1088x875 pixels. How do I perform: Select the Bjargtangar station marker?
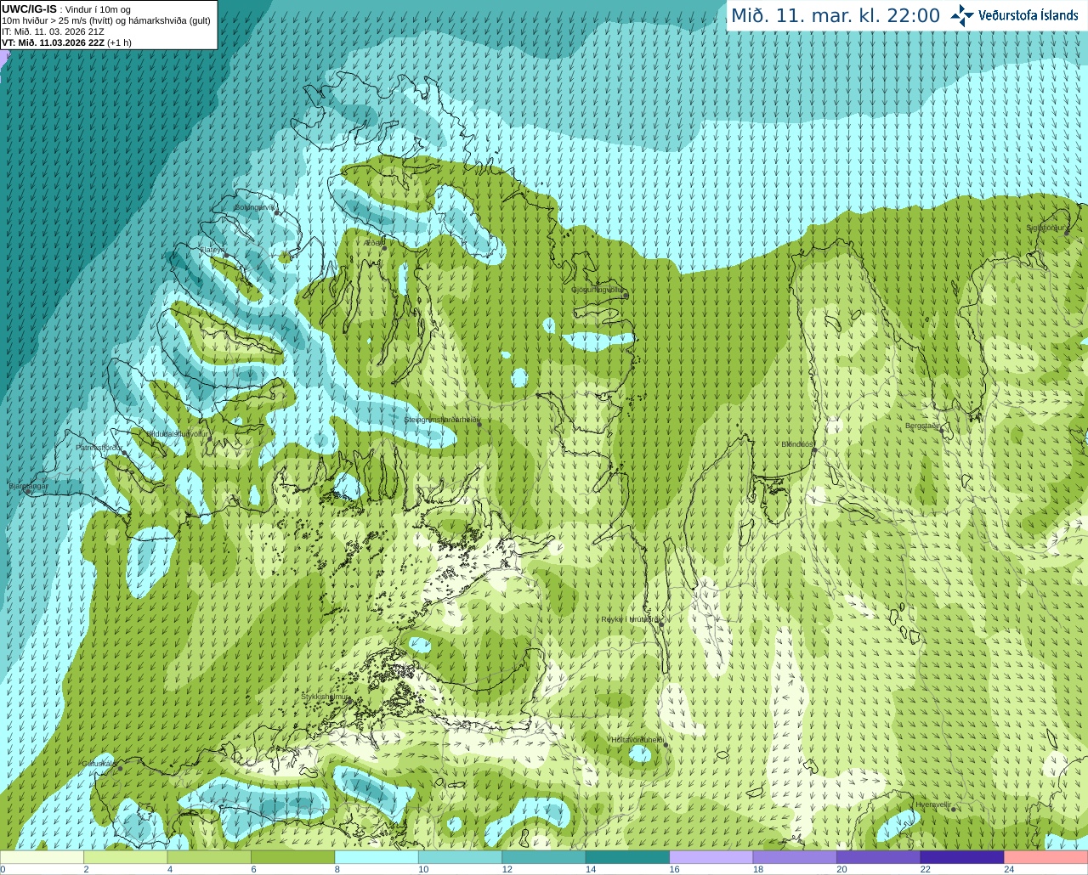[28, 492]
